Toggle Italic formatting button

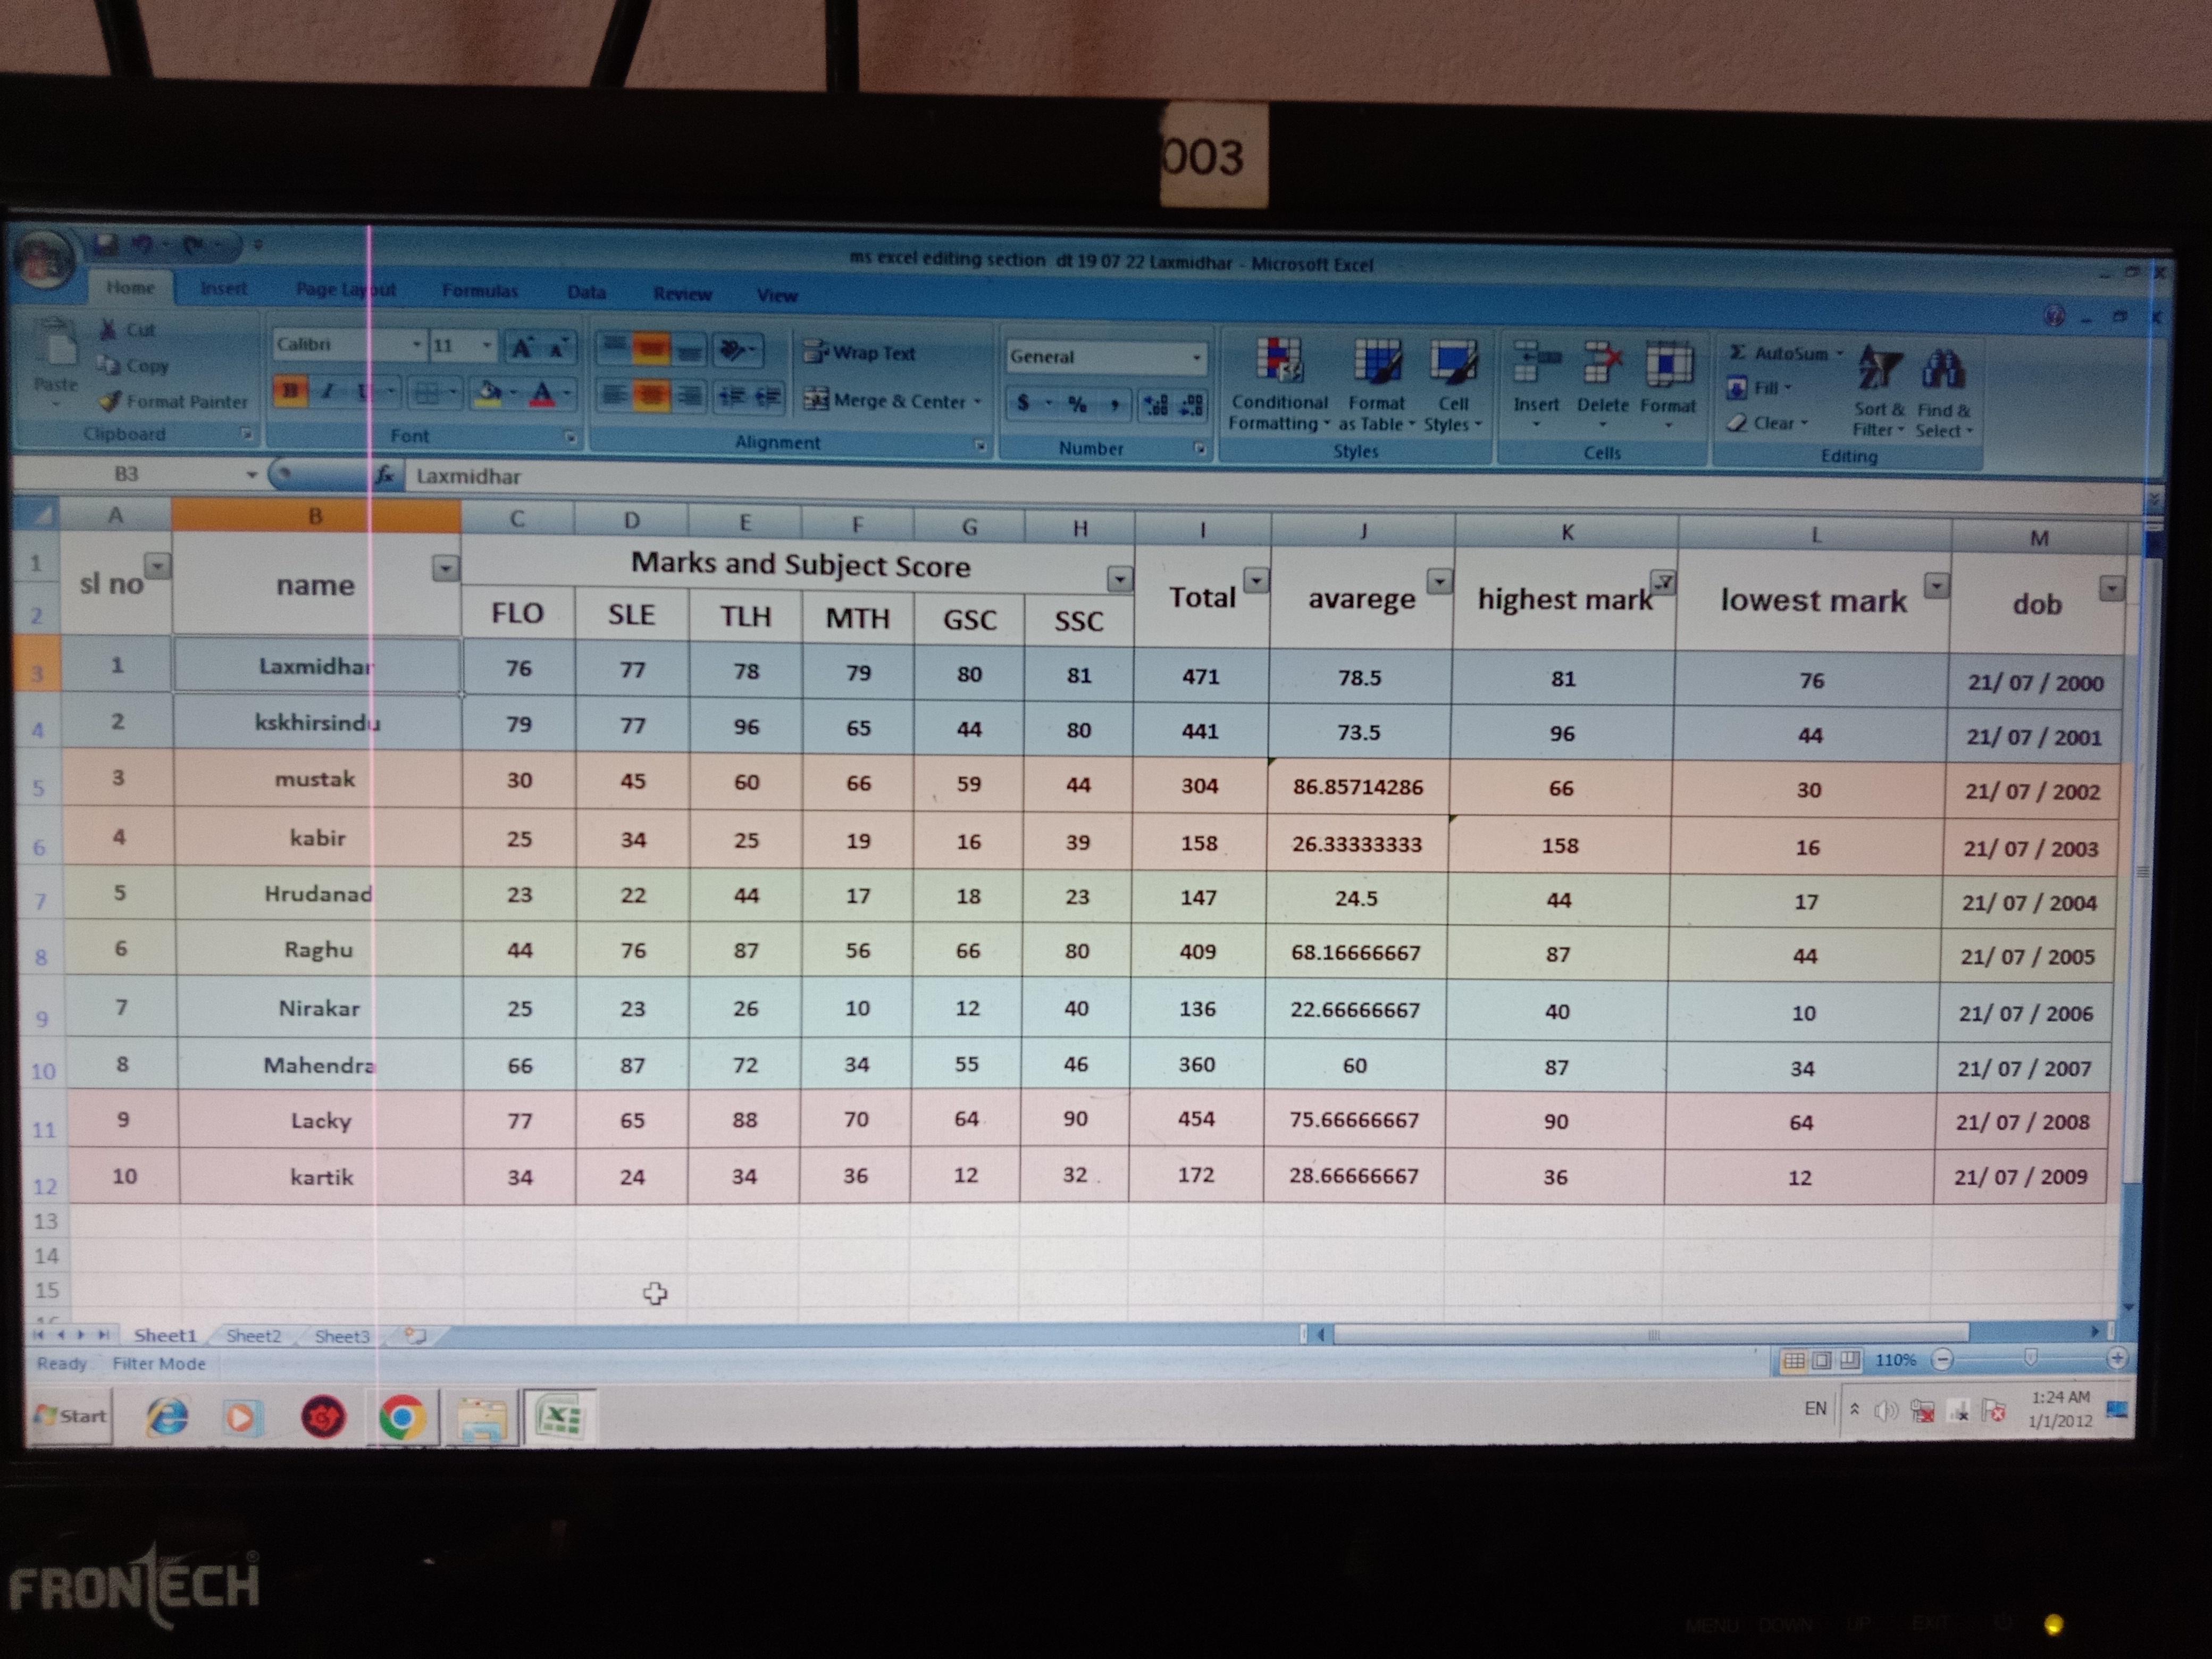tap(327, 392)
